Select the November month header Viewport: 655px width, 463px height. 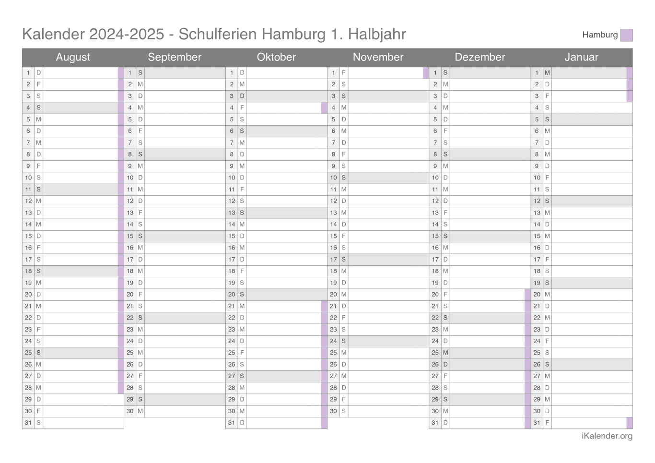(378, 57)
